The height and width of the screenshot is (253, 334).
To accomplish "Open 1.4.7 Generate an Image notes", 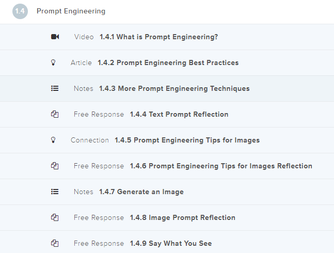I will pos(141,192).
